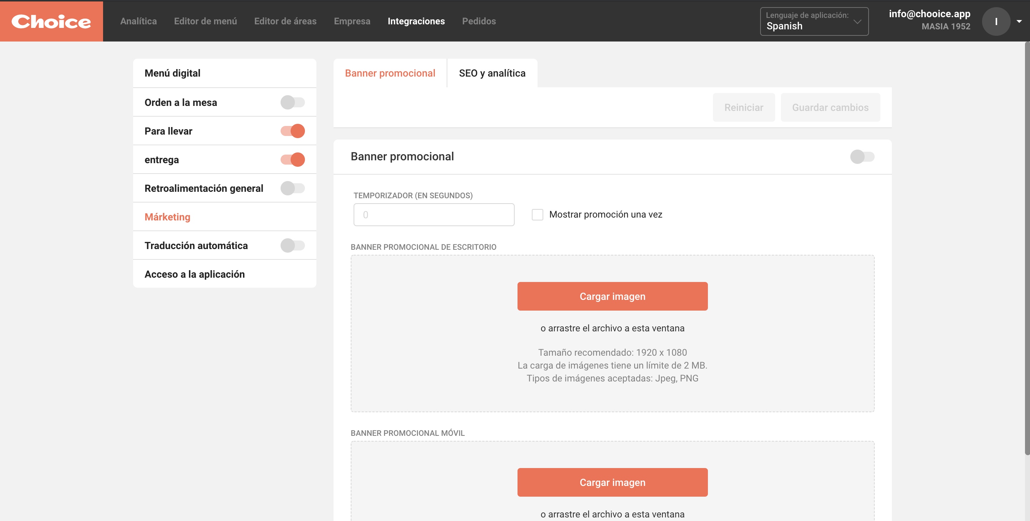Check the Mostrar promoción una vez checkbox
Image resolution: width=1030 pixels, height=521 pixels.
coord(538,214)
